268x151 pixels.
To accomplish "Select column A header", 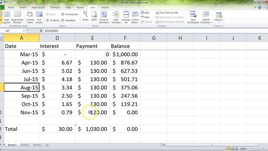I will (x=21, y=38).
